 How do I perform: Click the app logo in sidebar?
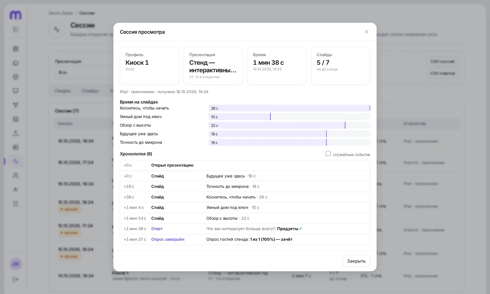16,15
